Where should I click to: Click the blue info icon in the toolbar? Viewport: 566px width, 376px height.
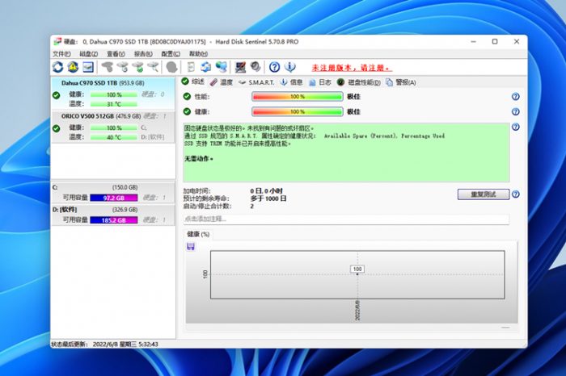click(x=290, y=67)
